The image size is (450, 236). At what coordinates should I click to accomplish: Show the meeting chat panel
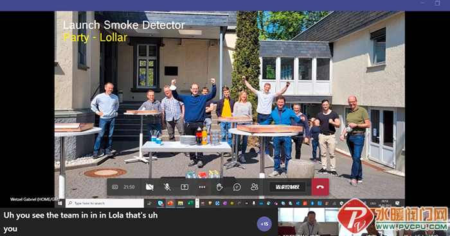coord(237,187)
